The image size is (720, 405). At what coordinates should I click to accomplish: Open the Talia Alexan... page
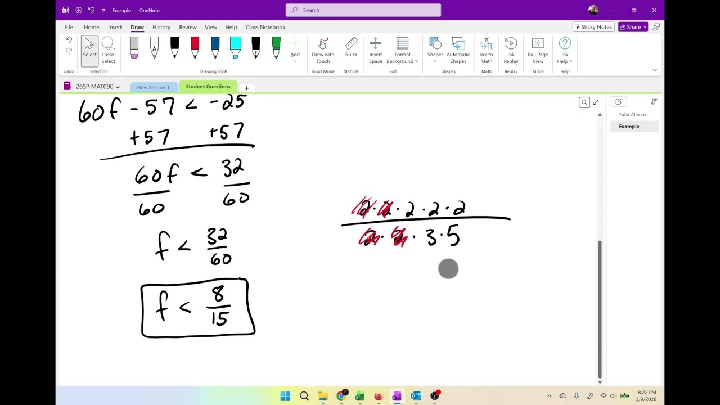pos(634,115)
